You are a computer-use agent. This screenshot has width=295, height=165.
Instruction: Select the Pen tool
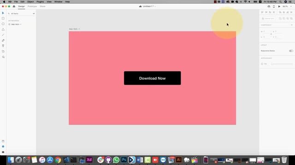pyautogui.click(x=3, y=40)
